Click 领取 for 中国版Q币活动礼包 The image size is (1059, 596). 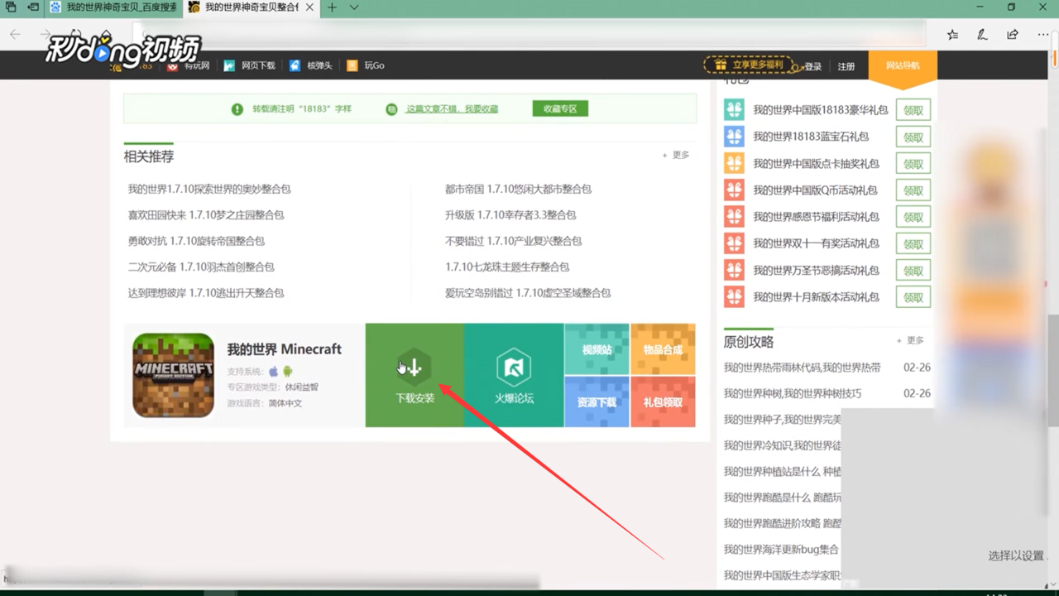(x=913, y=190)
